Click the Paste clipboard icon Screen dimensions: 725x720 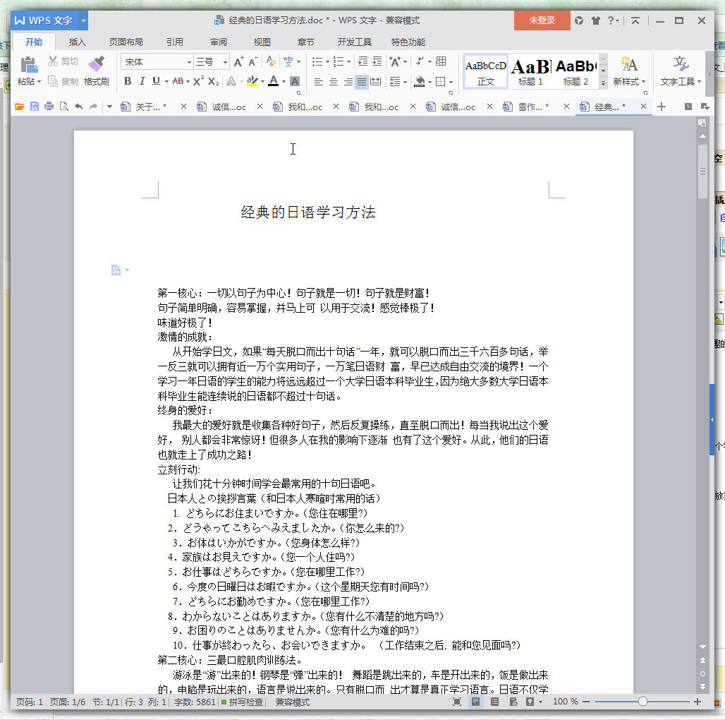coord(29,64)
